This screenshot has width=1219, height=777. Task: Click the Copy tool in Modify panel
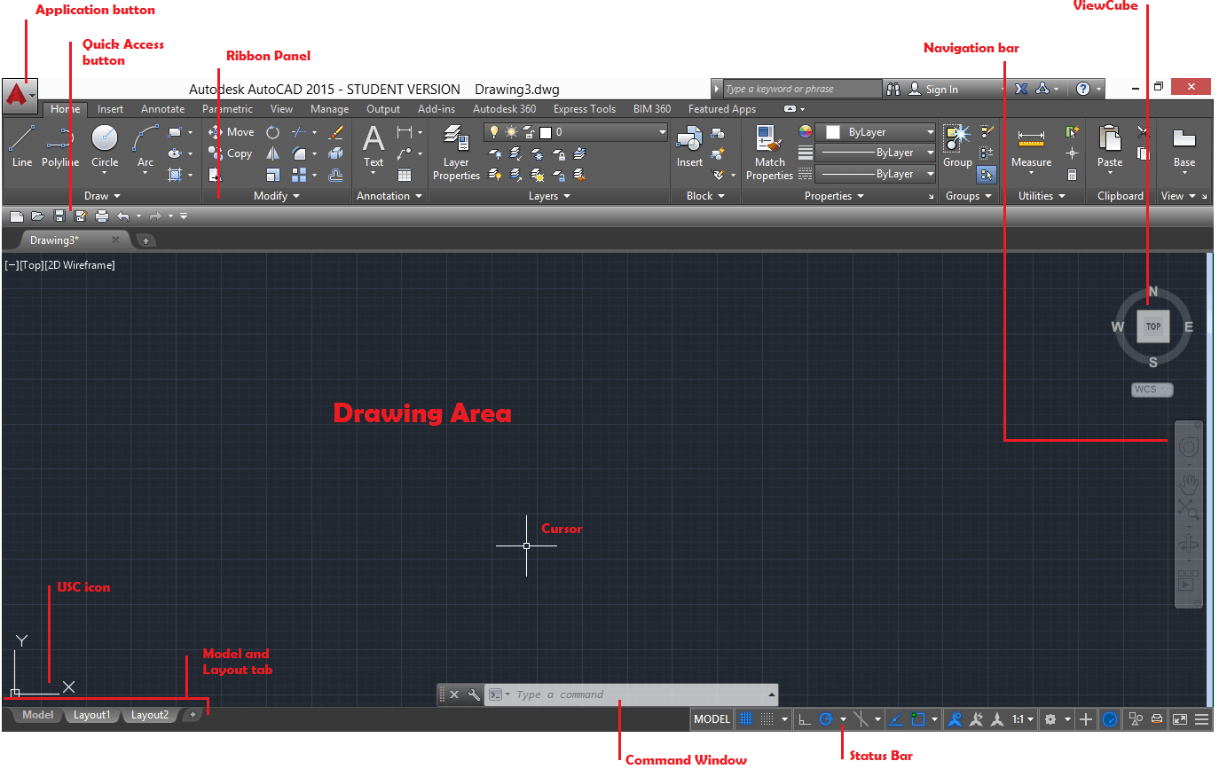[232, 153]
